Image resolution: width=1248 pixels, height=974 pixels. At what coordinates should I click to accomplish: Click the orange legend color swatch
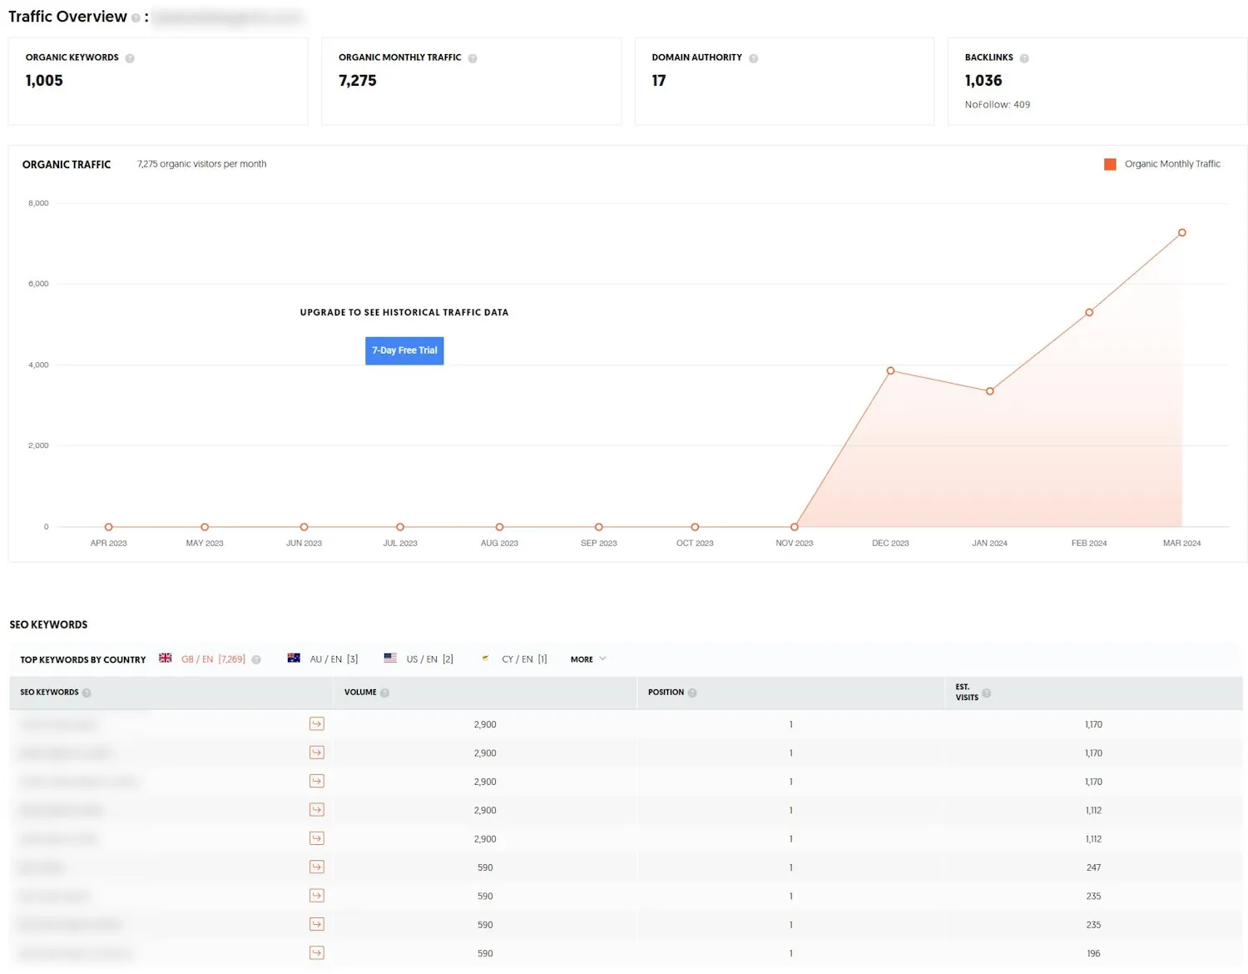(x=1110, y=164)
